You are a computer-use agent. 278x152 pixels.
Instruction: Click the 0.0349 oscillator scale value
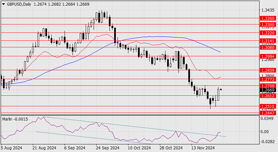pos(267,118)
